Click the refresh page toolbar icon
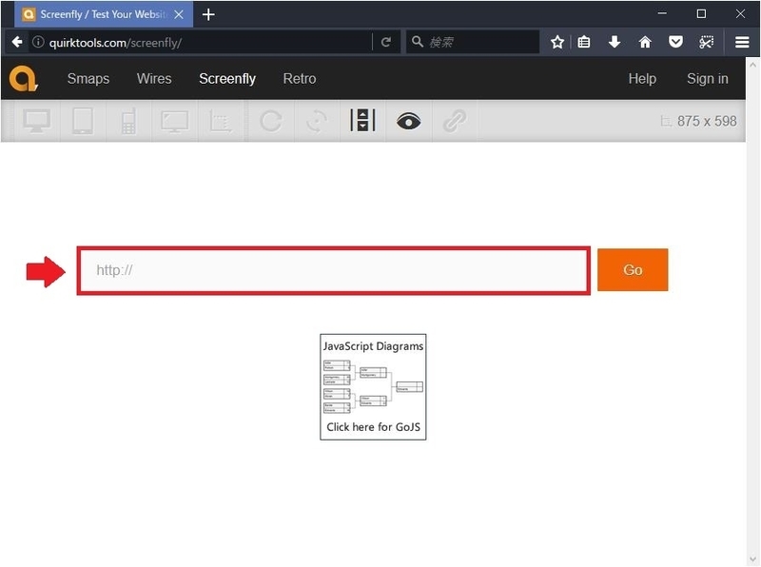The height and width of the screenshot is (567, 761). tap(271, 121)
